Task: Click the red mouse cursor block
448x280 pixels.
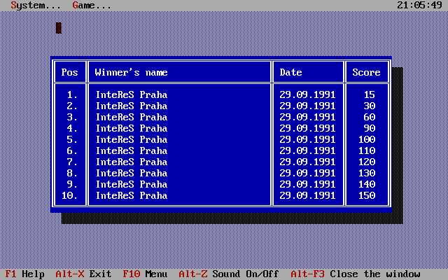Action: coord(59,28)
